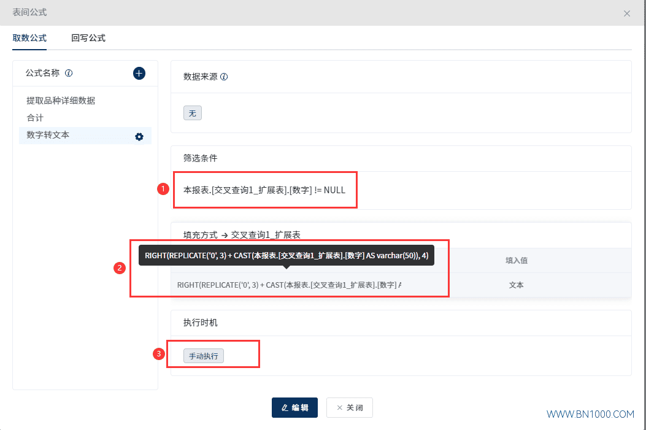This screenshot has height=430, width=646.
Task: Select the 数字转文本 formula row
Action: 85,136
